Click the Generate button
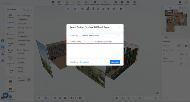The height and width of the screenshot is (102, 190). point(115,62)
